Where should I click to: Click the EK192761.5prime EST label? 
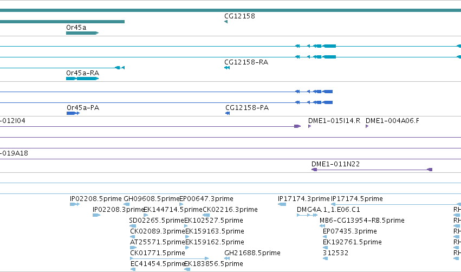[352, 242]
